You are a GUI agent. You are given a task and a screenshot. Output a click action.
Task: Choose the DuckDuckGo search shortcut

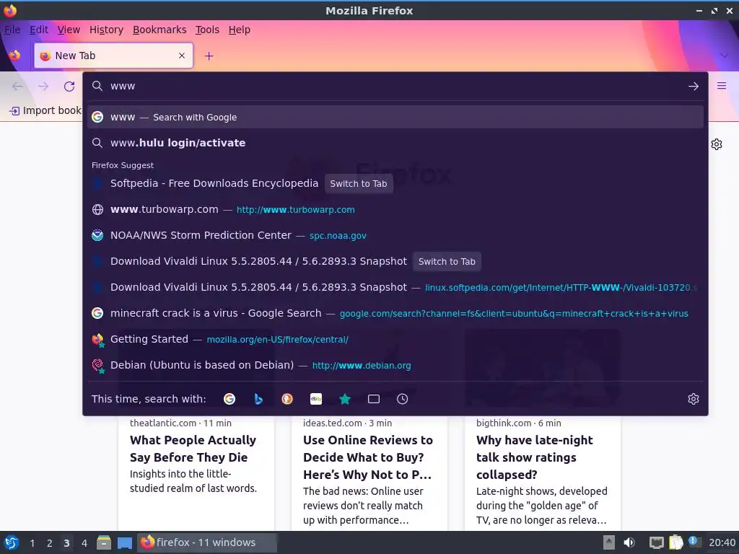tap(287, 399)
